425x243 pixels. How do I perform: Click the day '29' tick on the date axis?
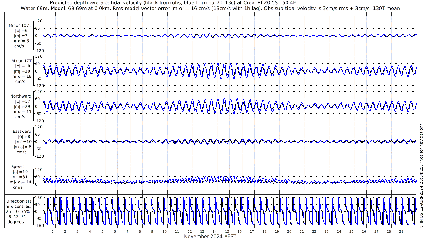point(401,231)
